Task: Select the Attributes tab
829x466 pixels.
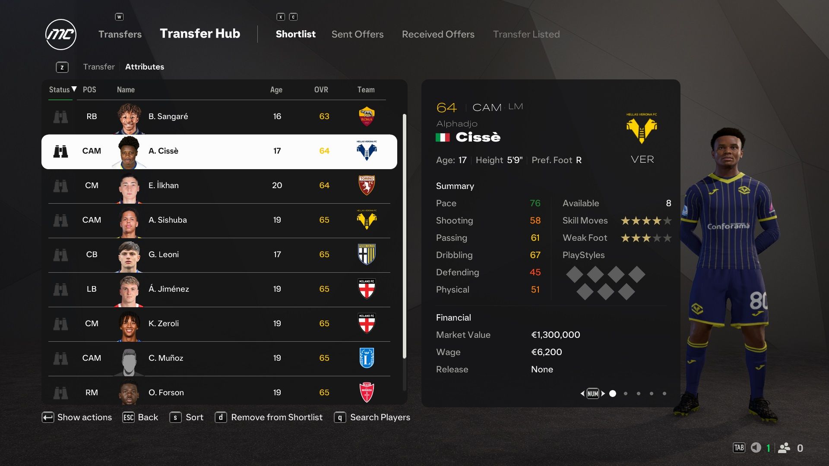Action: tap(145, 66)
